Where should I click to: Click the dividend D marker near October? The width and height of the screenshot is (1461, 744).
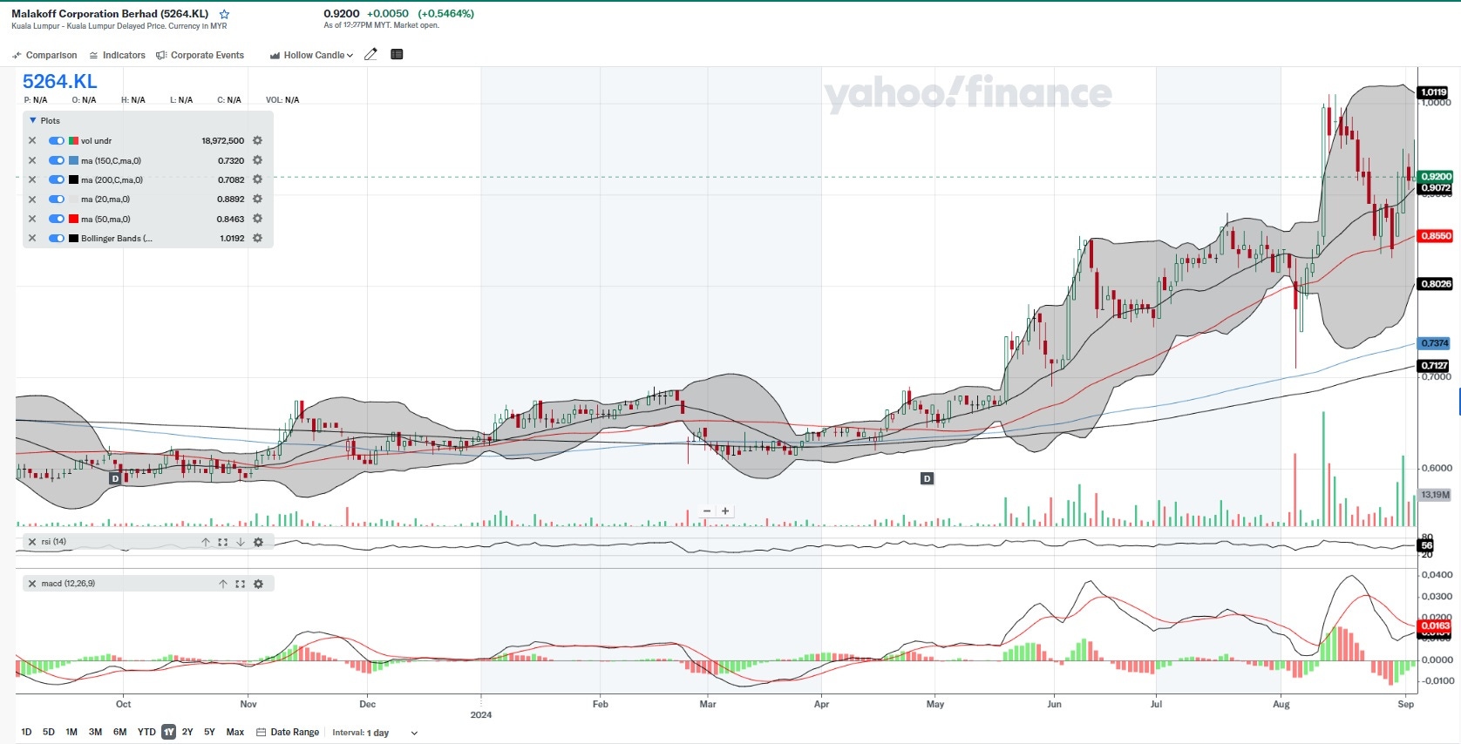(x=115, y=478)
